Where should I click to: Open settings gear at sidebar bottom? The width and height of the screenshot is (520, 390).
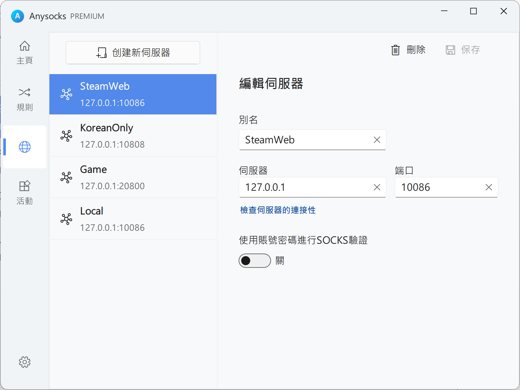coord(25,362)
